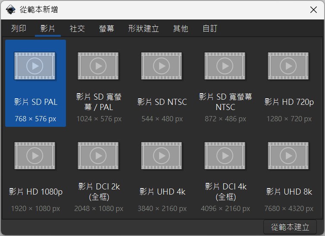Open the 形狀建立 tab
This screenshot has height=236, width=325.
(x=144, y=29)
